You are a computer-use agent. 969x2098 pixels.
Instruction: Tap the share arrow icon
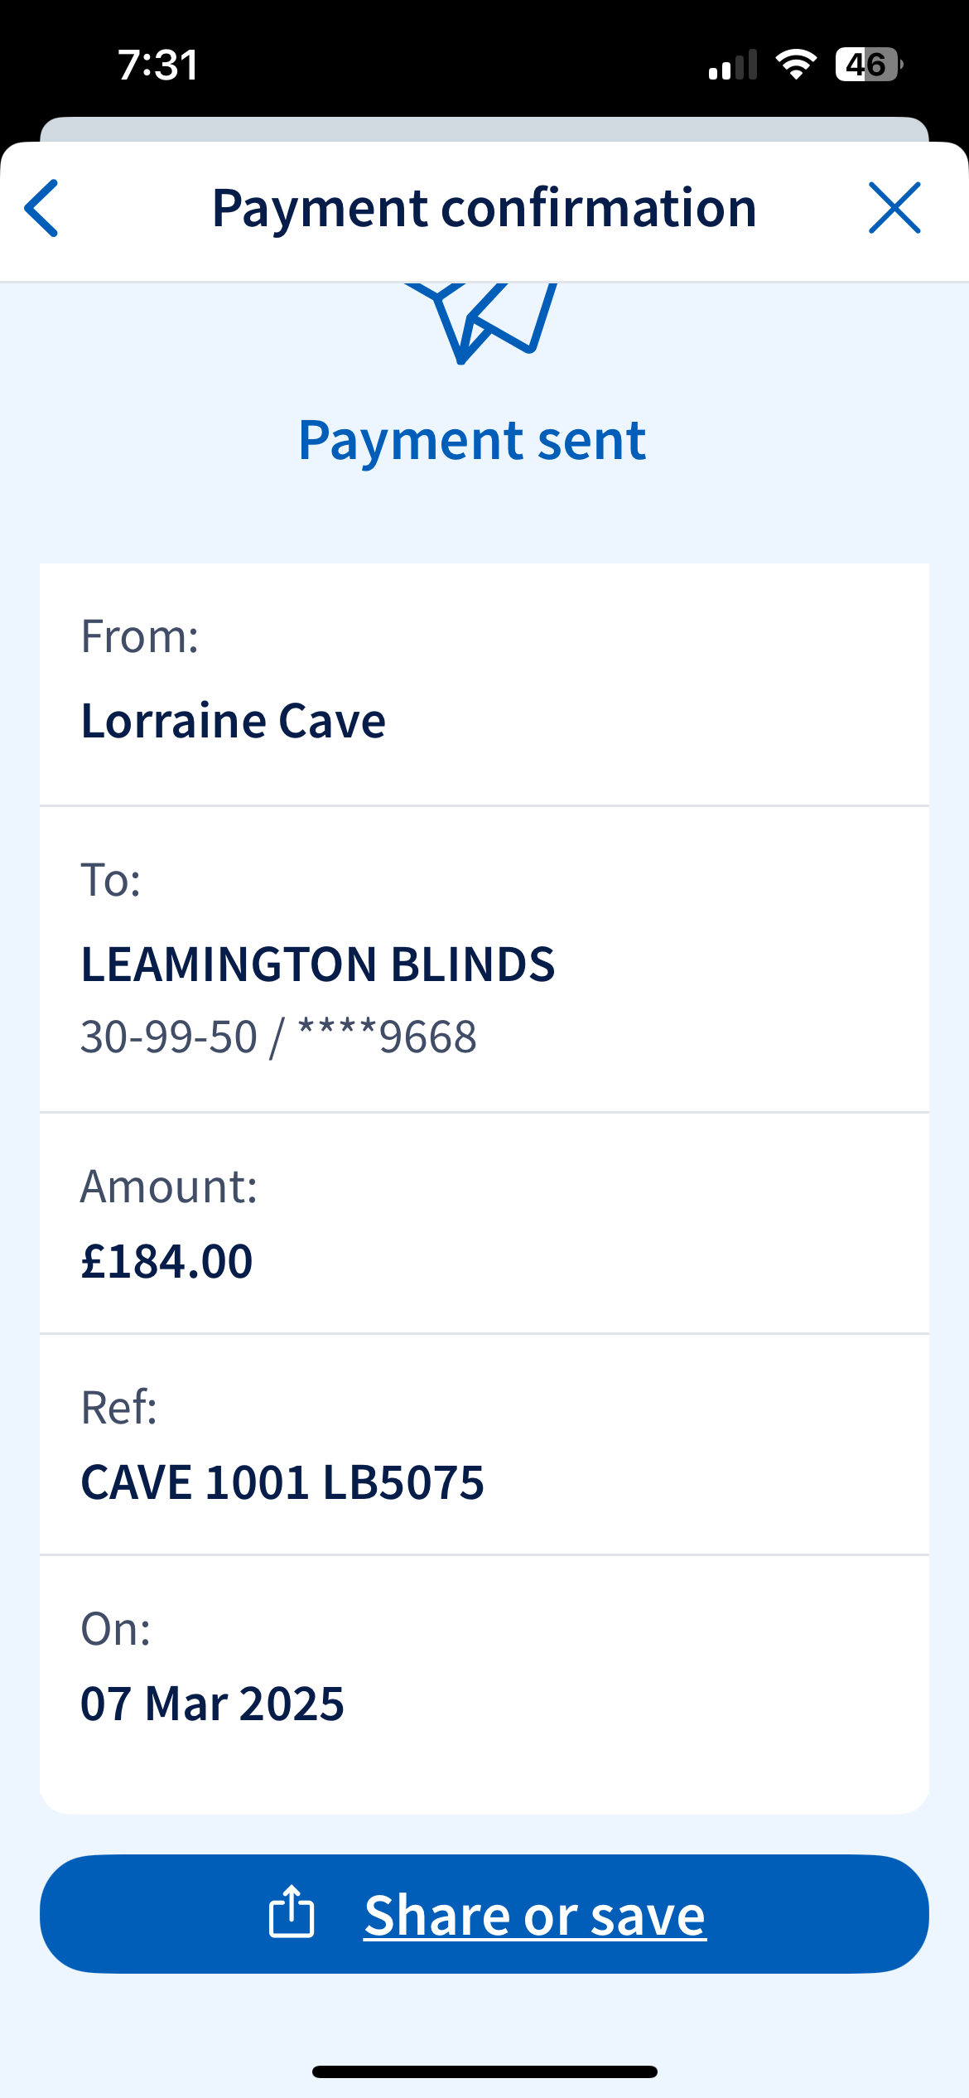pyautogui.click(x=292, y=1912)
